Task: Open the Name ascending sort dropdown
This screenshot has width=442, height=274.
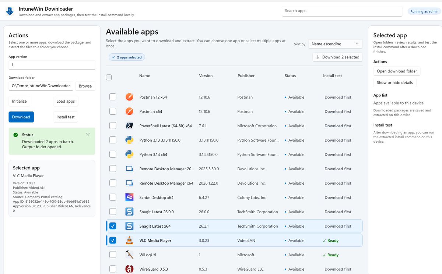Action: point(335,44)
